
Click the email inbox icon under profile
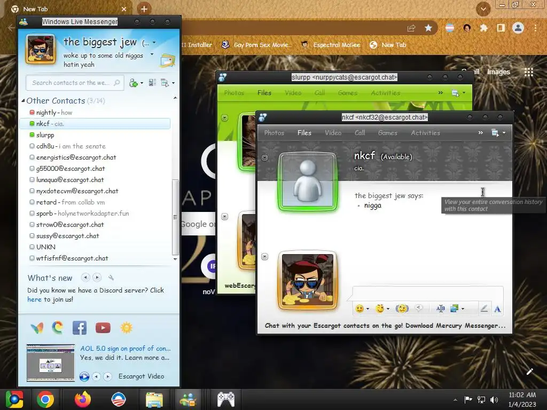click(168, 60)
